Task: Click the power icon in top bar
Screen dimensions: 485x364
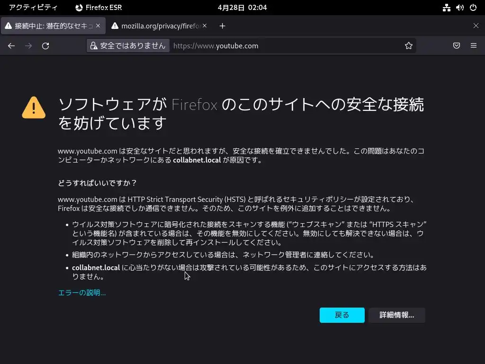Action: [x=473, y=8]
